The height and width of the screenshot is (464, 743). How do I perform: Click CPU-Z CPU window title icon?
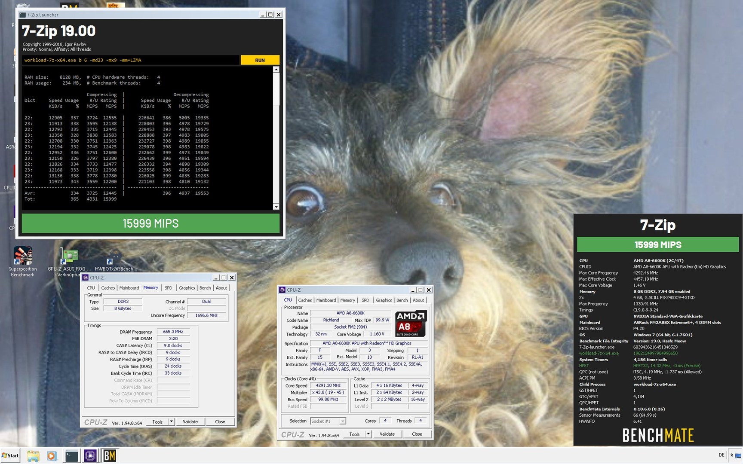click(x=282, y=290)
